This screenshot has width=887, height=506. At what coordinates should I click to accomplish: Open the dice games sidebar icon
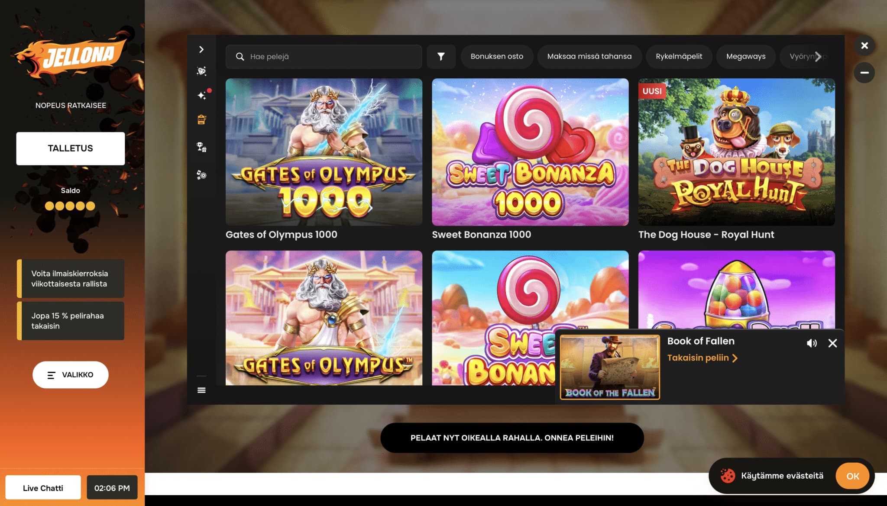[x=201, y=71]
